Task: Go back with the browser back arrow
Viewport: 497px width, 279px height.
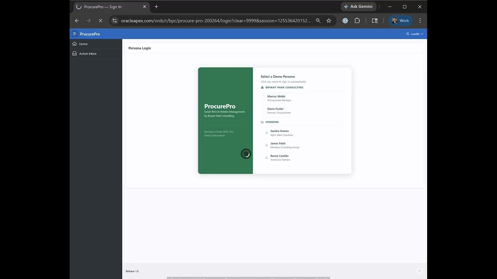Action: [77, 21]
